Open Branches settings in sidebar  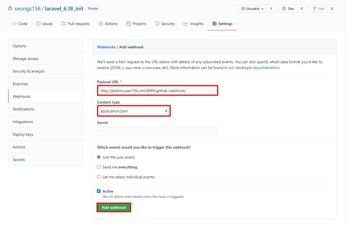tap(46, 84)
